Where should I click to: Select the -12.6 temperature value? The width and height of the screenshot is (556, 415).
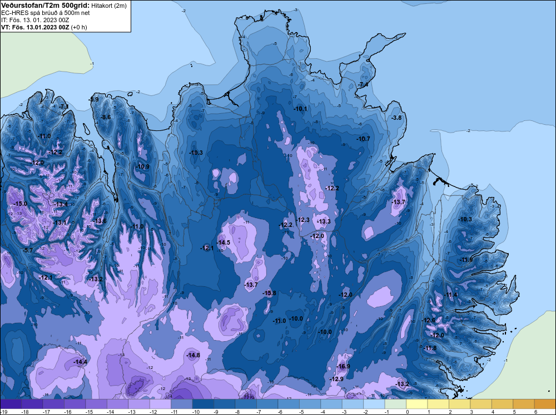click(x=428, y=320)
